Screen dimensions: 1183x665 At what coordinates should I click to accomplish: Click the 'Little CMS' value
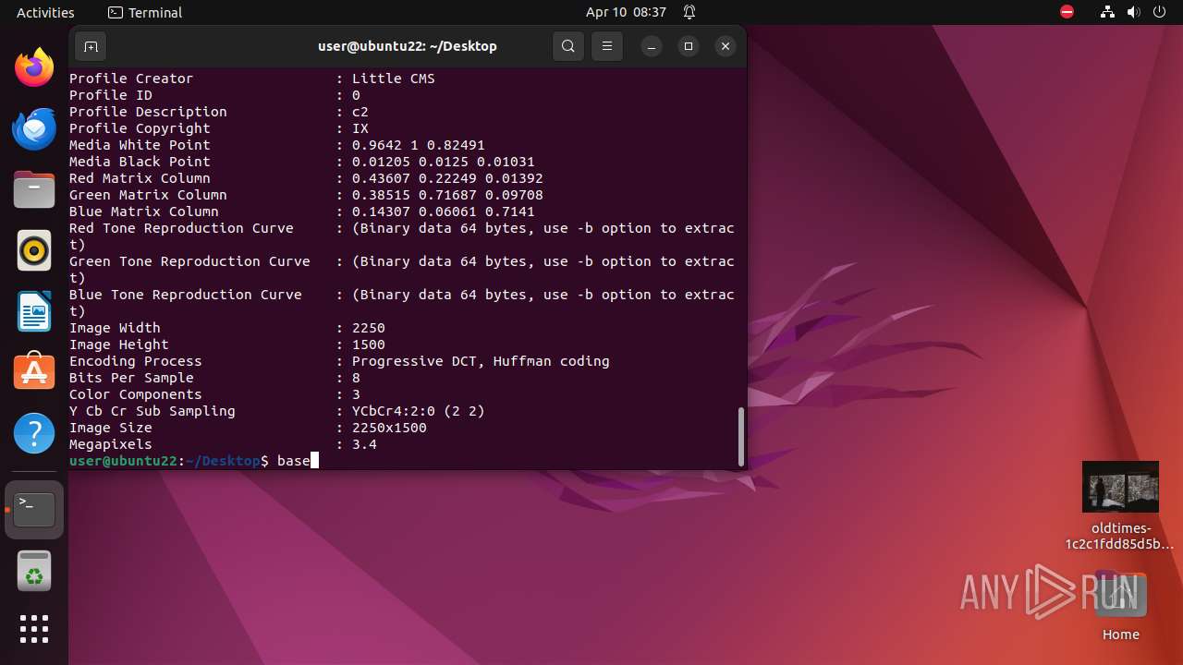tap(394, 79)
